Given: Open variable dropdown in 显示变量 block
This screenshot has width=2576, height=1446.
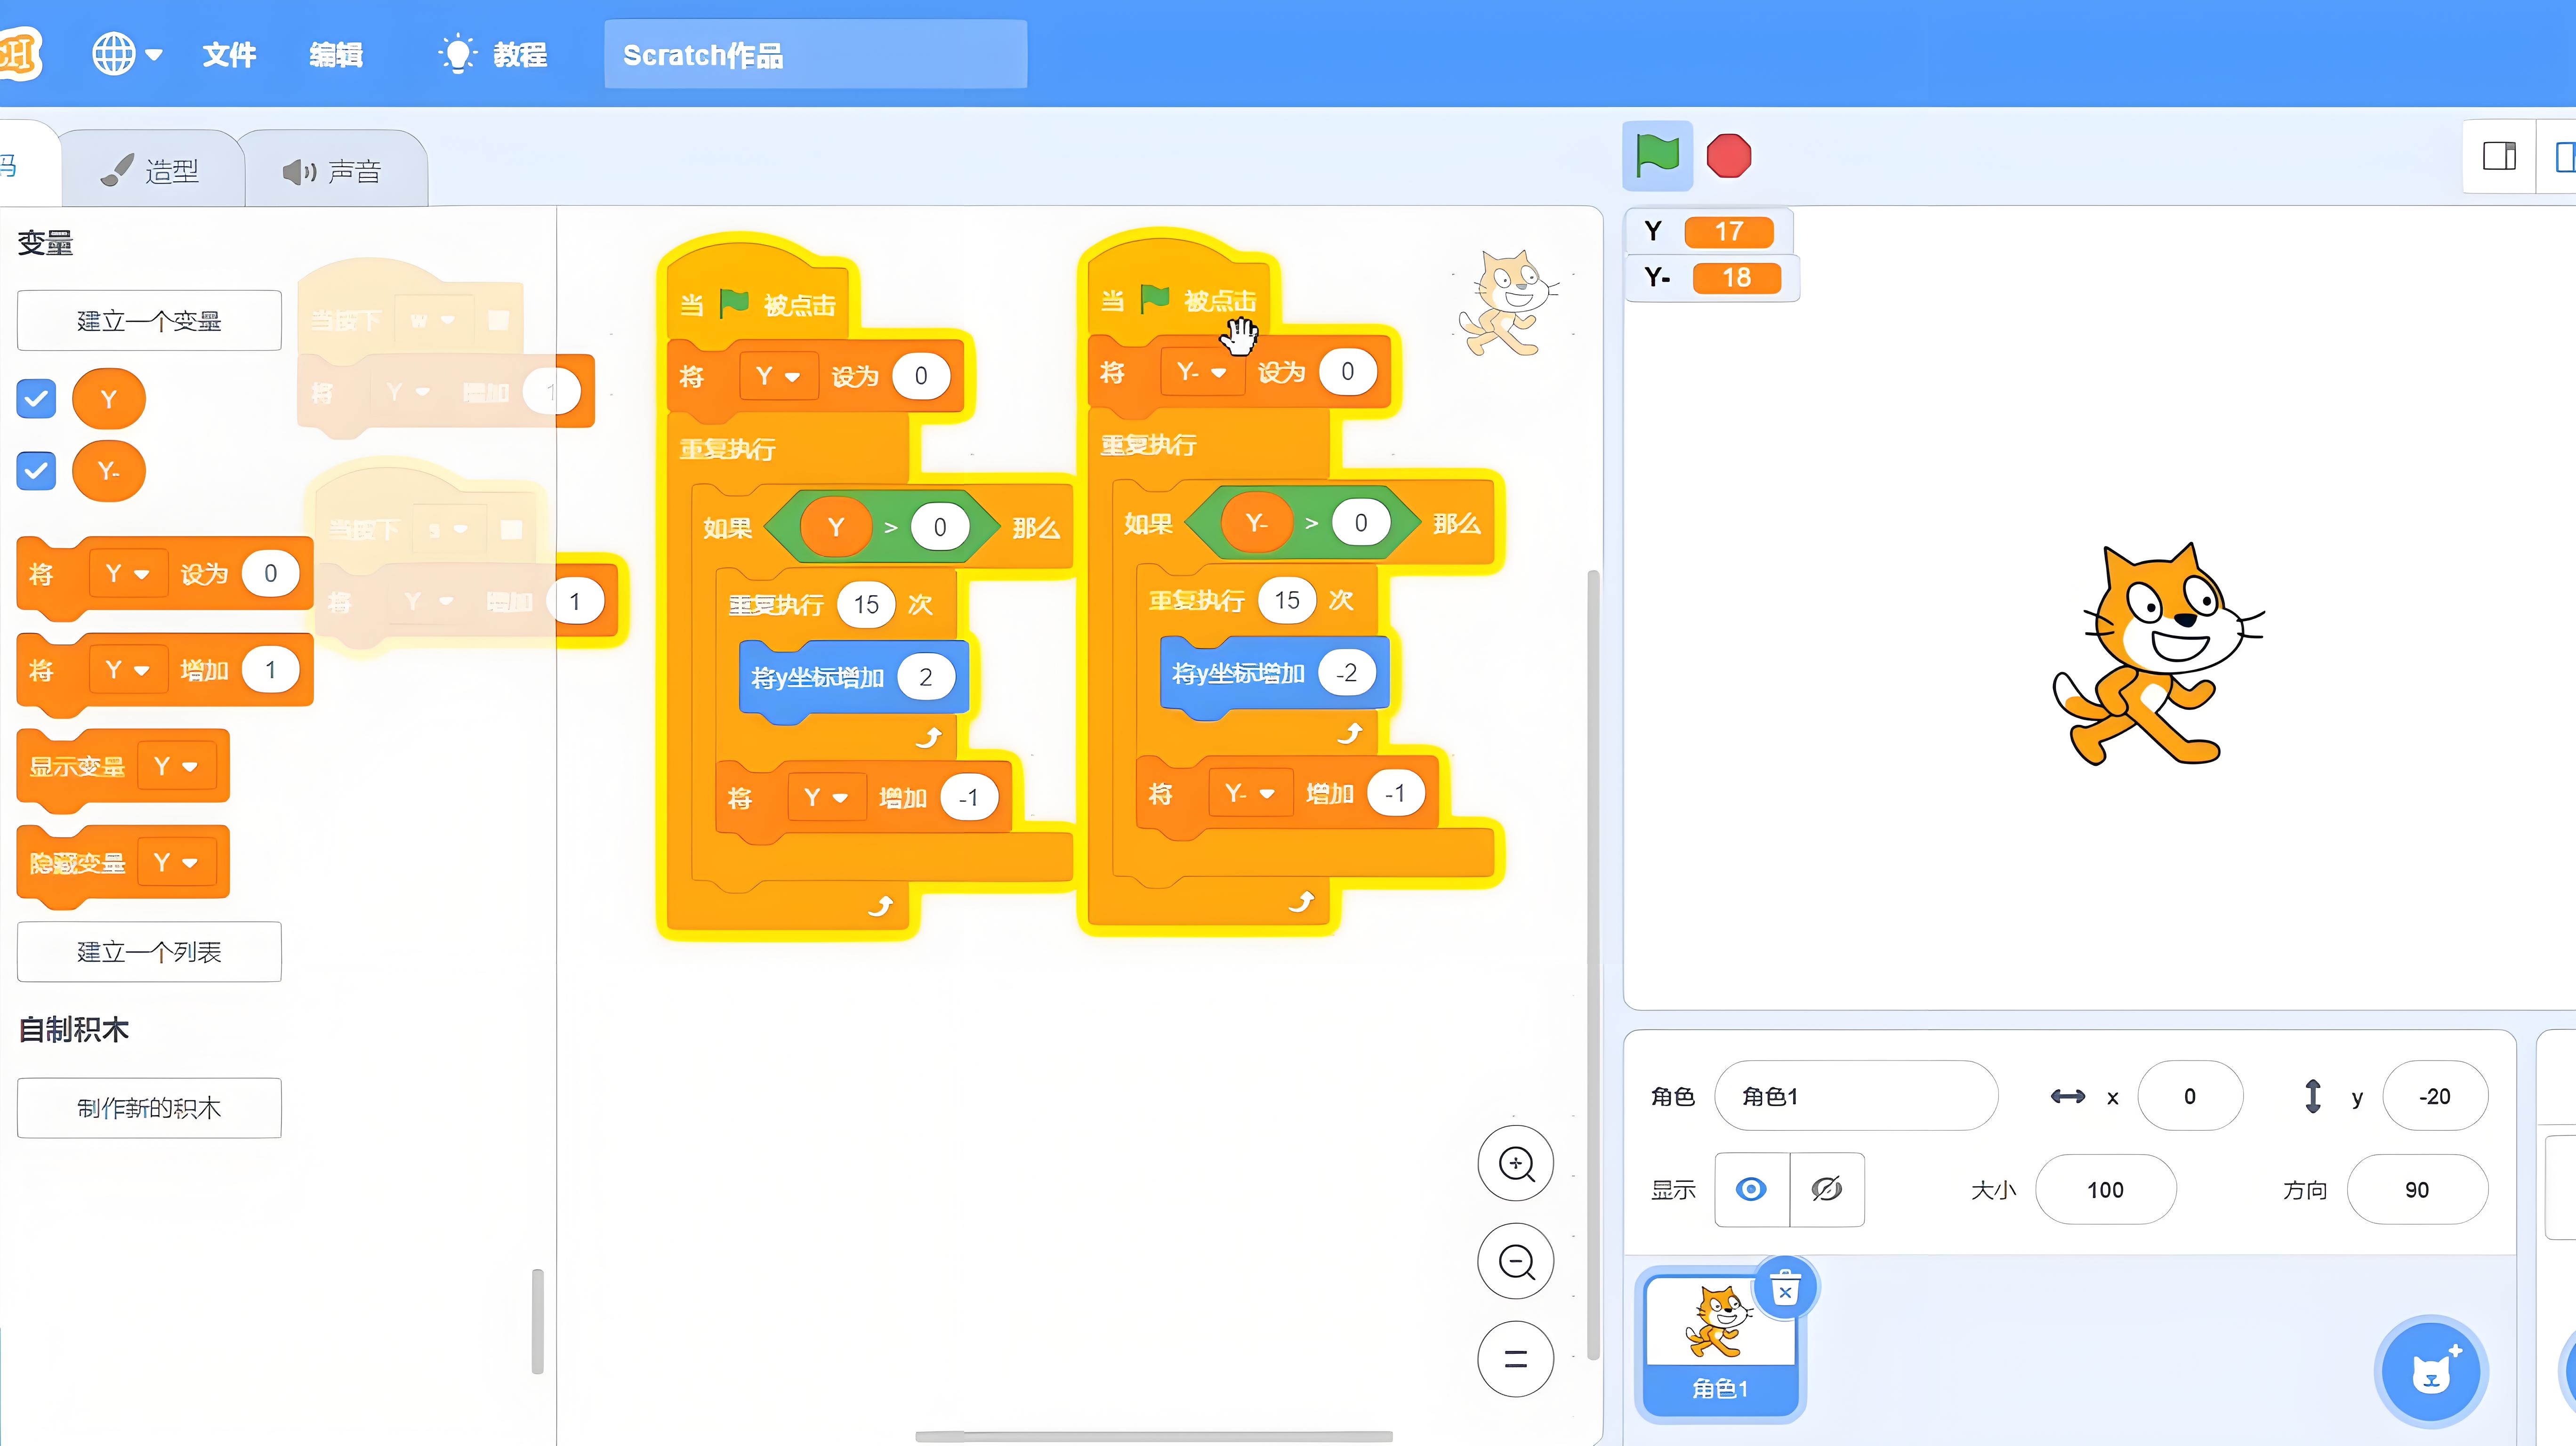Looking at the screenshot, I should point(176,767).
